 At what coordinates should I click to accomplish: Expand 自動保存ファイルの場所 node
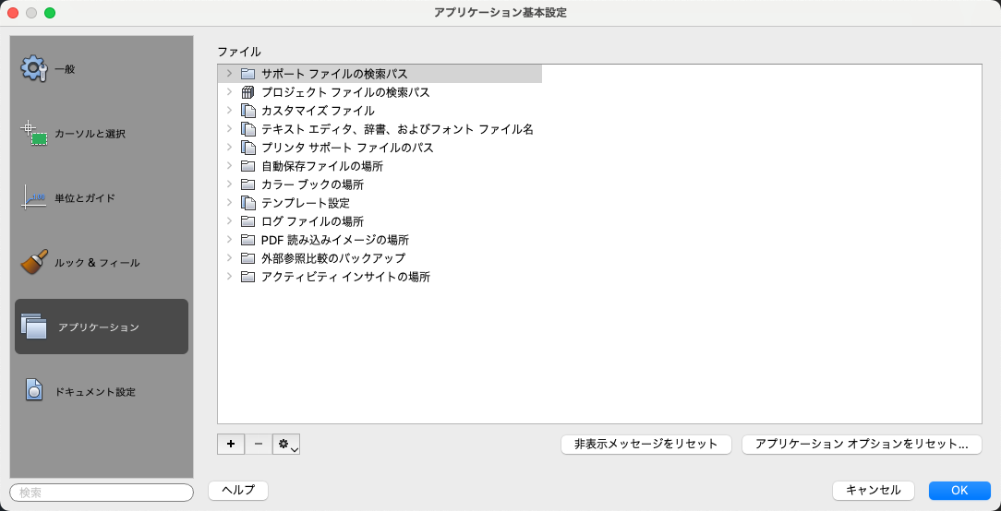point(229,167)
